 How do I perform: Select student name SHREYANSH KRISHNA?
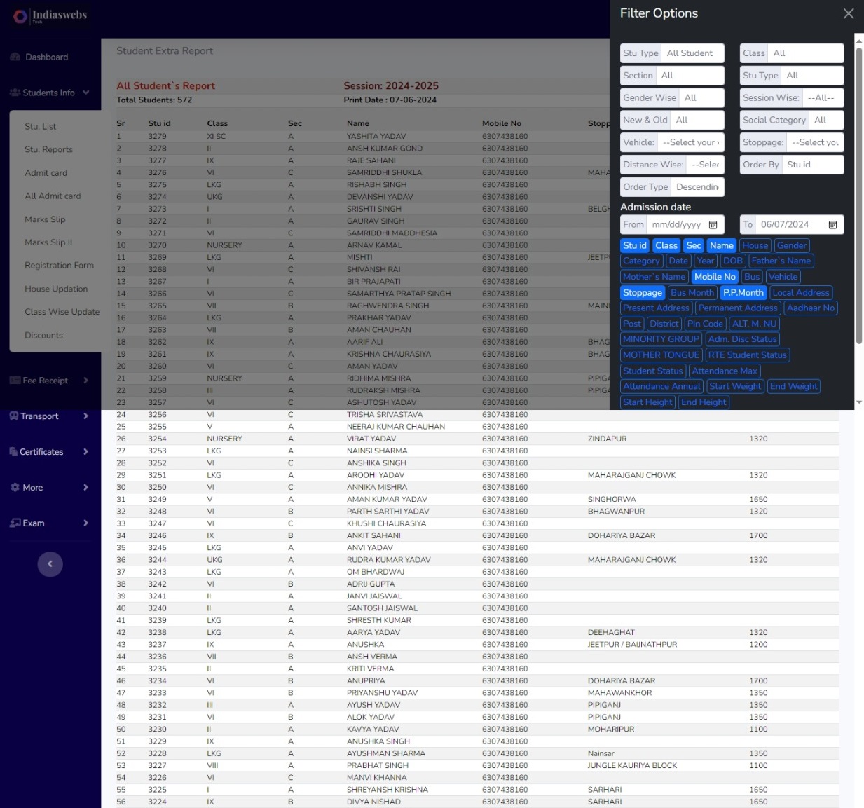tap(388, 790)
